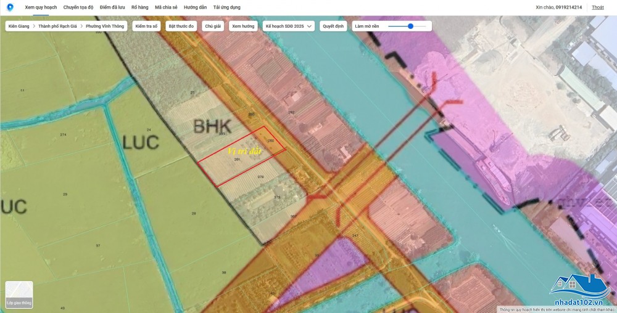The height and width of the screenshot is (313, 617).
Task: Click the Quyết định button
Action: click(333, 26)
